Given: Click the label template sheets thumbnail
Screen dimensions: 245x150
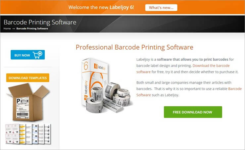Looking at the screenshot, I should point(28,134).
